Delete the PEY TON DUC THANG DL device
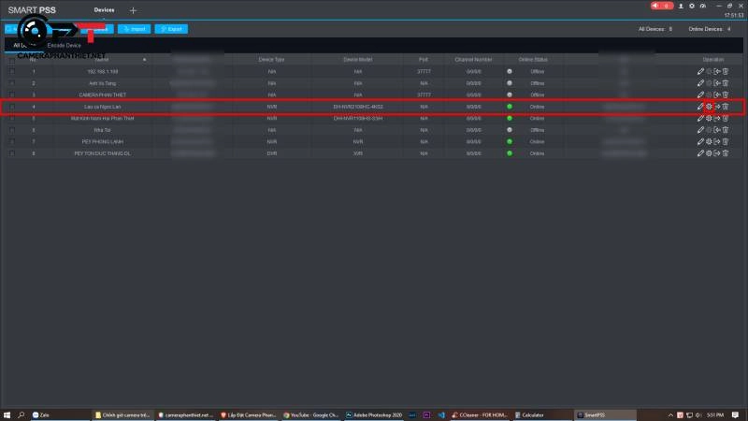The image size is (748, 421). (726, 153)
